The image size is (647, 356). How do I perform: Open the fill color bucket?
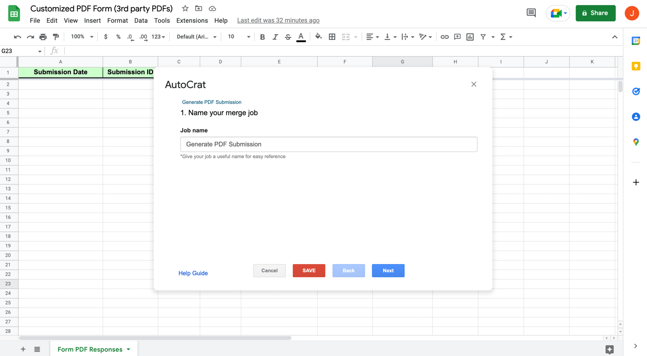point(319,37)
